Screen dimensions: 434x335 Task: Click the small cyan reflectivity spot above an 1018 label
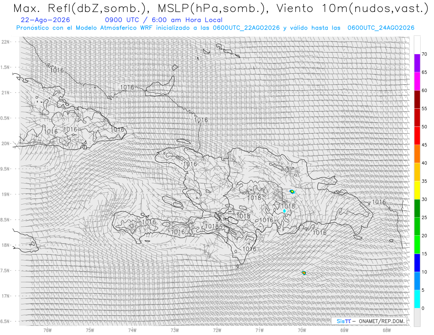285,211
